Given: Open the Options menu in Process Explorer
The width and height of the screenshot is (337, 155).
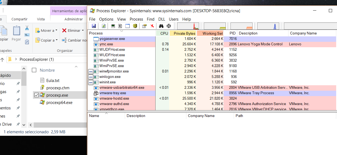Looking at the screenshot, I should pyautogui.click(x=106, y=19).
